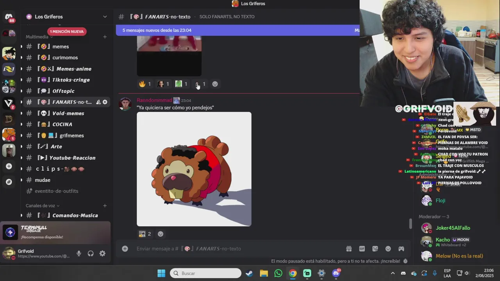Expand arrow beside Void-memes channel
Viewport: 500px width, 281px height.
tap(21, 113)
